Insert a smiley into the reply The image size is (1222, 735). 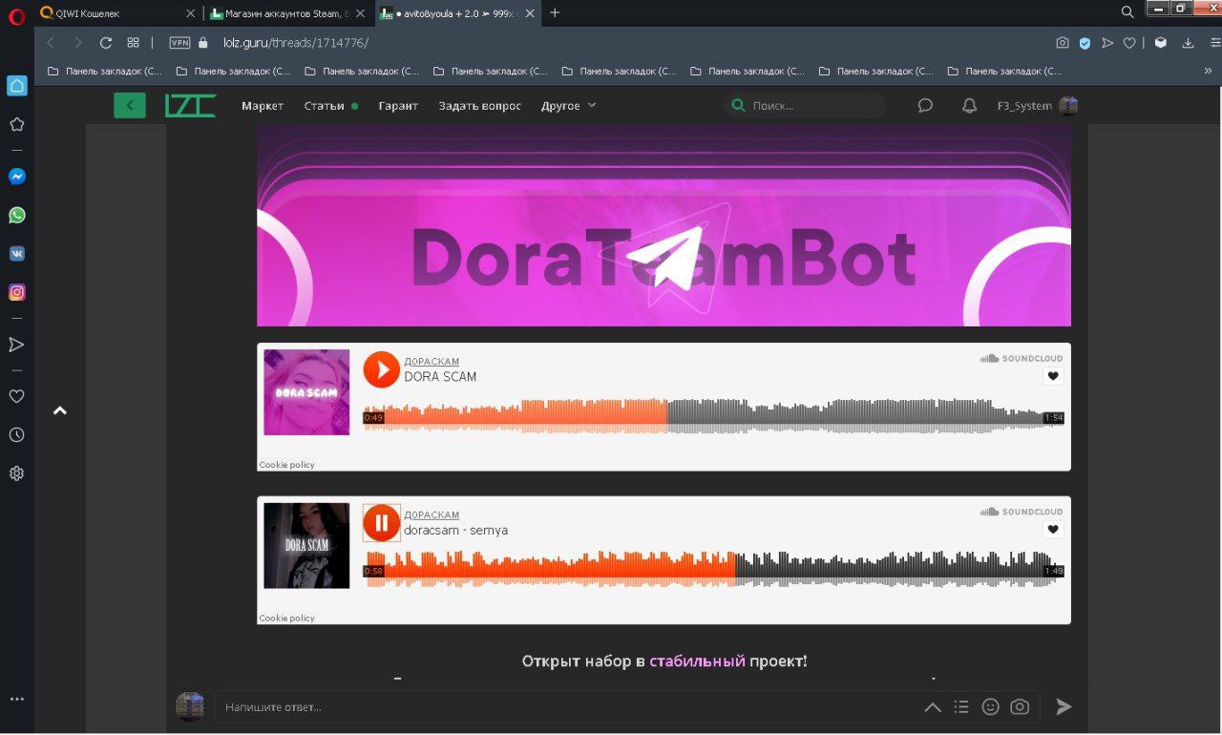click(991, 706)
